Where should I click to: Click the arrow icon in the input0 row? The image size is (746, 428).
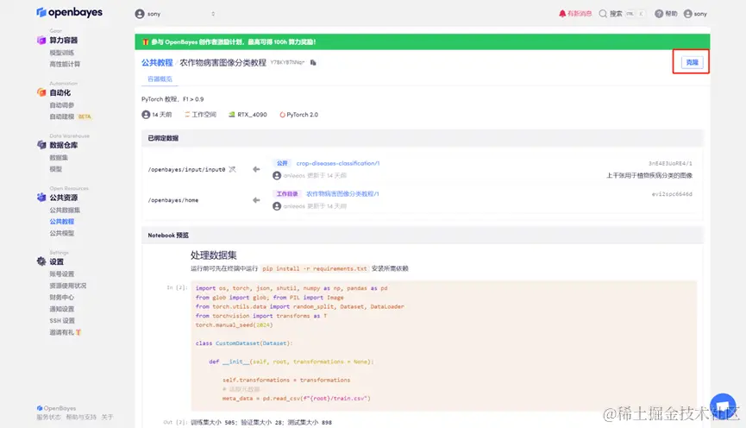click(256, 169)
